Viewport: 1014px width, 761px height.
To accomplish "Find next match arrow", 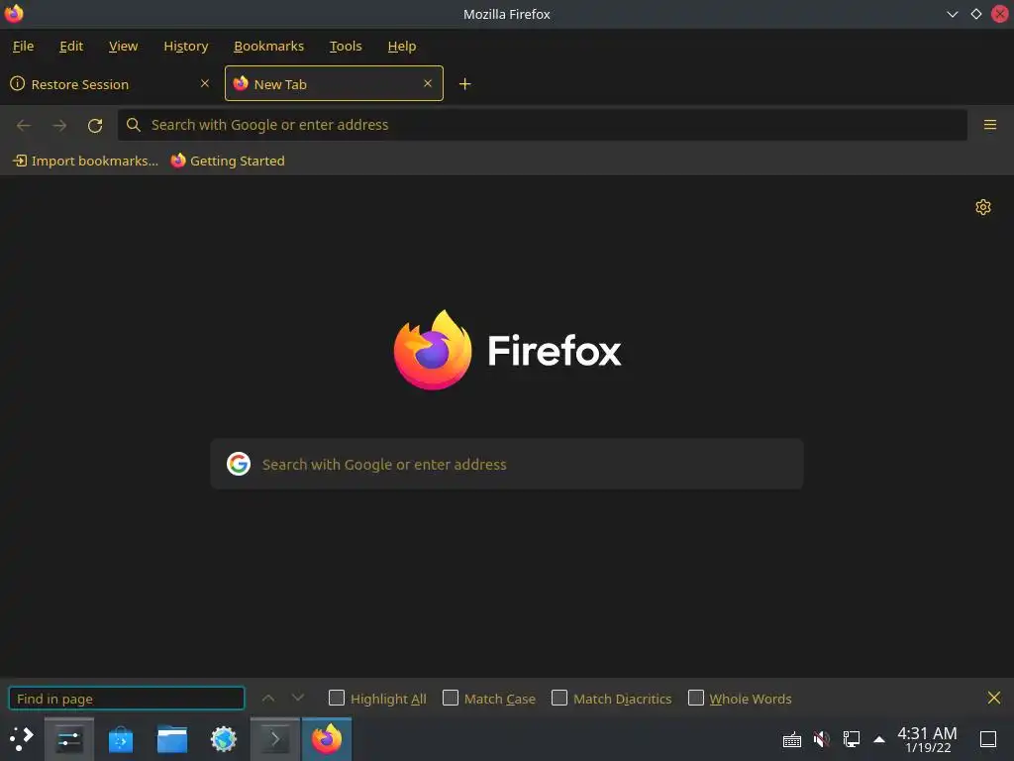I will 297,699.
